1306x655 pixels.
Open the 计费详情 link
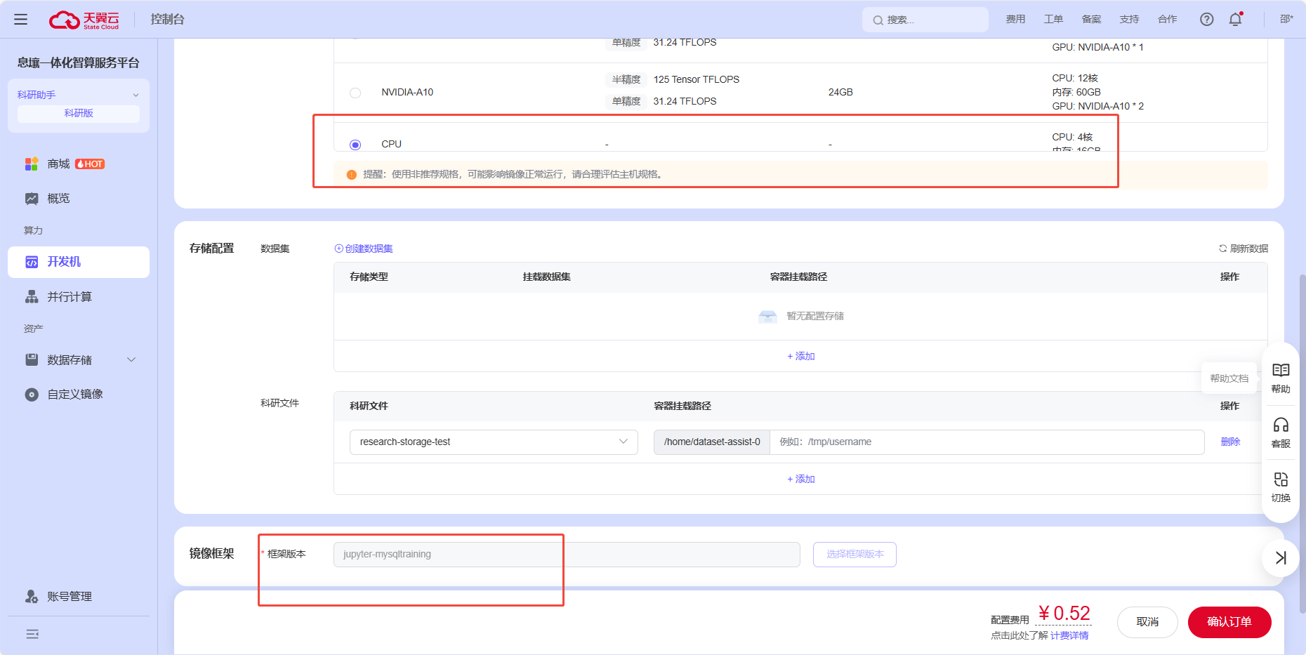(1069, 635)
